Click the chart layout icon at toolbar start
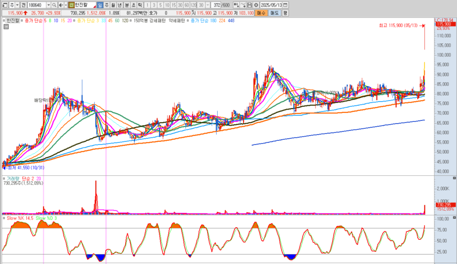457x264 pixels. point(5,5)
